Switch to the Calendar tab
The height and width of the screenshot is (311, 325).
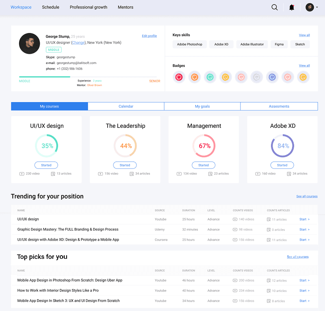pos(126,106)
